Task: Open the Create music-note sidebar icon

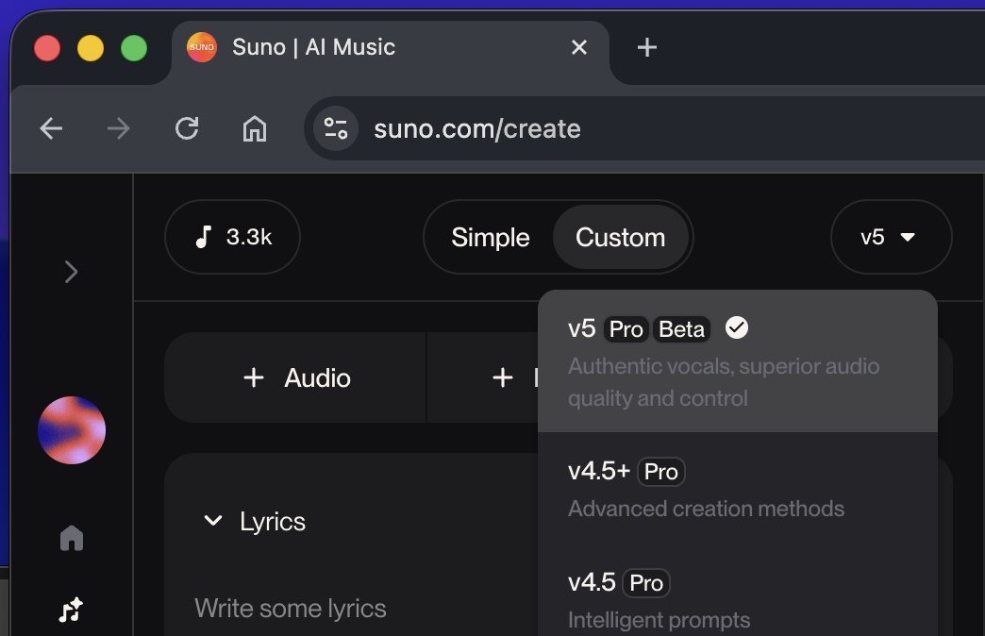Action: [72, 611]
